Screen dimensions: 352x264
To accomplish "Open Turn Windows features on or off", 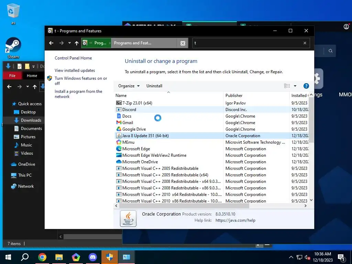I will tap(81, 81).
